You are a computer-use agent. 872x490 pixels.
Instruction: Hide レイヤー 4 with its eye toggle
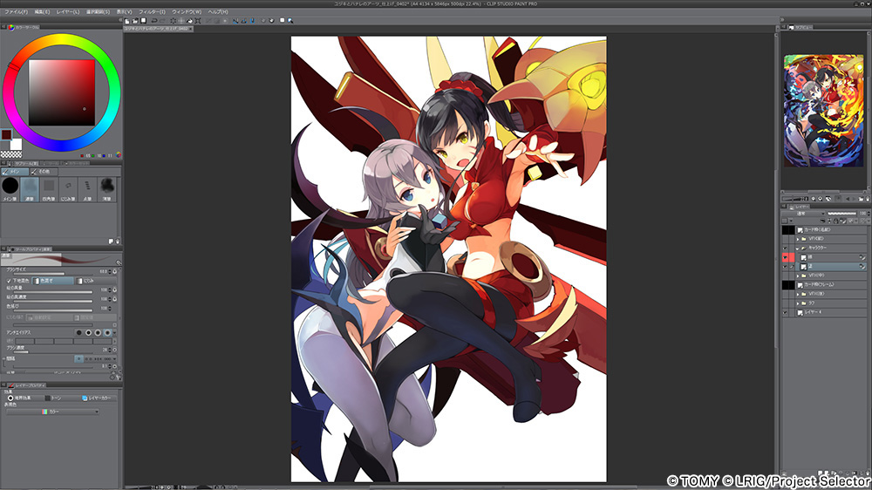click(x=786, y=313)
